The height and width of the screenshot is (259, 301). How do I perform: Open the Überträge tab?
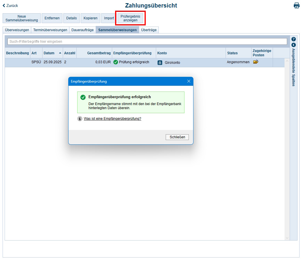pyautogui.click(x=149, y=30)
